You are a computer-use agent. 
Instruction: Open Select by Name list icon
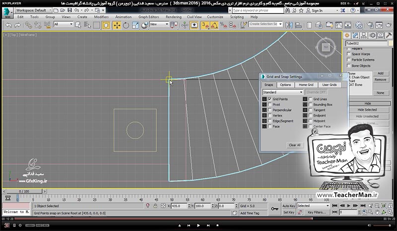(x=87, y=25)
